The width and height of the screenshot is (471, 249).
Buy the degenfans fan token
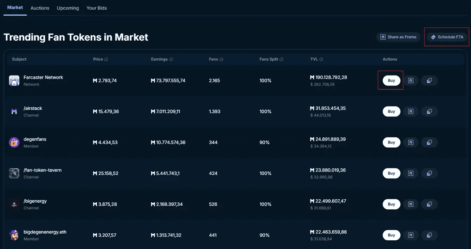click(x=391, y=142)
